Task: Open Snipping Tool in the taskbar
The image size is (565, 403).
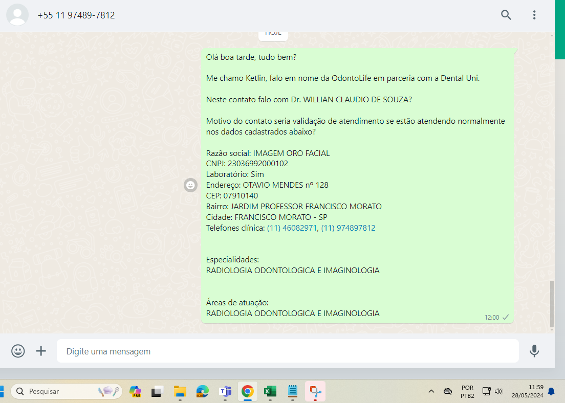Action: tap(315, 391)
